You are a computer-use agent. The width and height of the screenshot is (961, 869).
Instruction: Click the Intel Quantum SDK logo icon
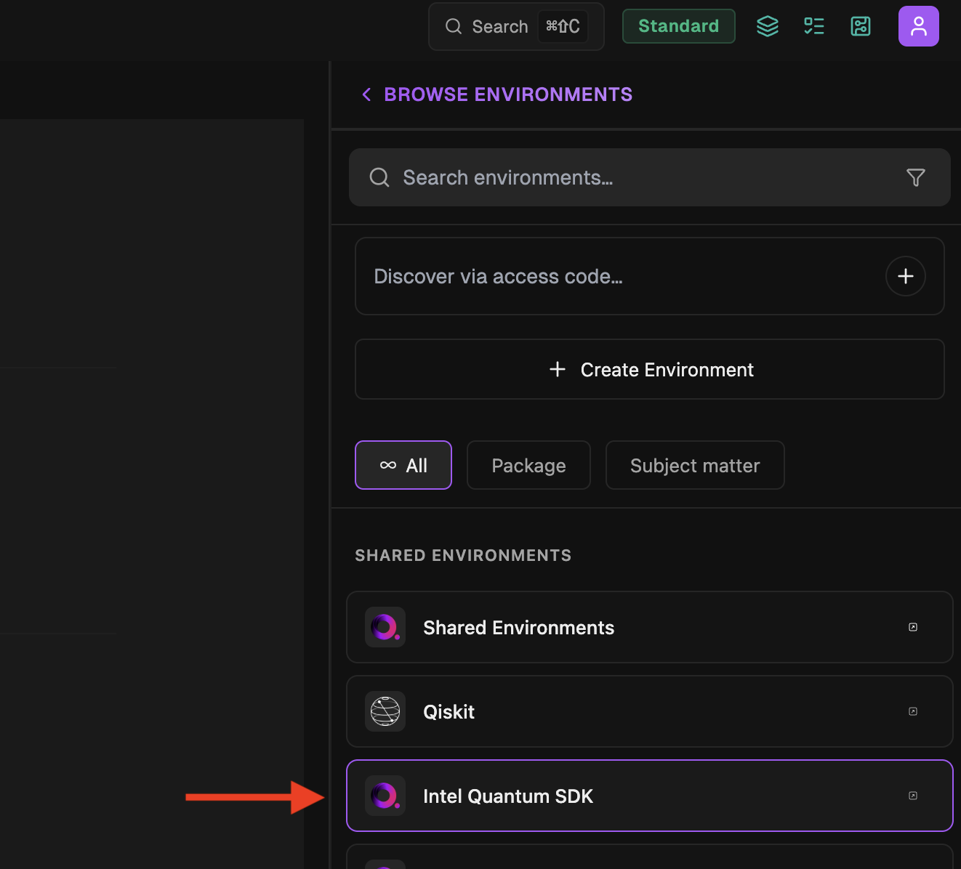(385, 796)
